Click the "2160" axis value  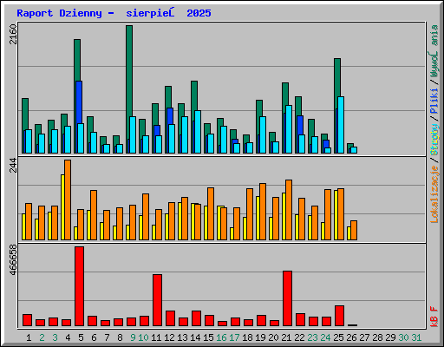tap(13, 35)
